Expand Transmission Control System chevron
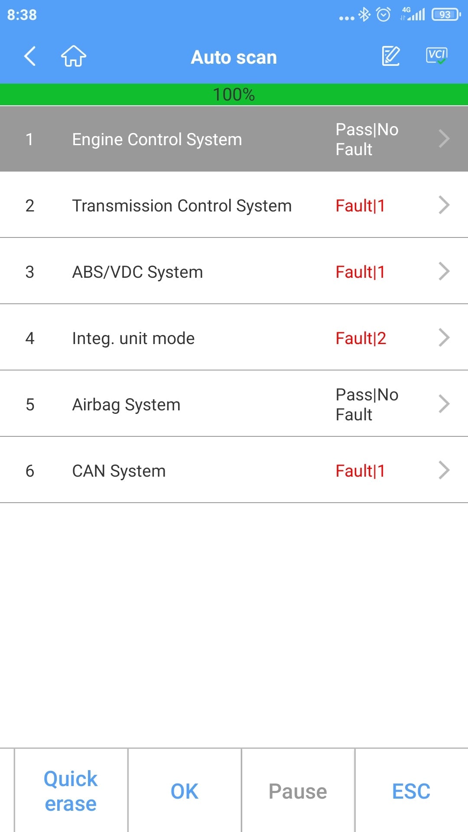The width and height of the screenshot is (468, 832). tap(444, 205)
